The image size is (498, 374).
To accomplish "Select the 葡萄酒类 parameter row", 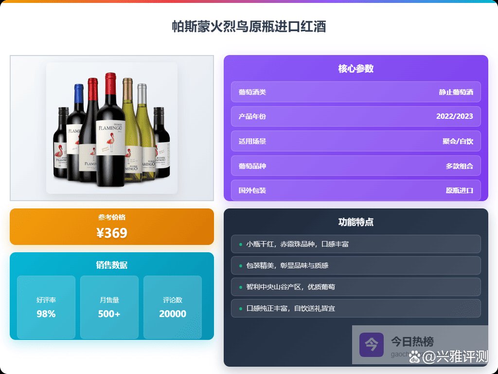I will 356,92.
